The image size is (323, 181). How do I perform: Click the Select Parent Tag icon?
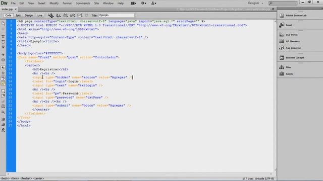point(3,55)
